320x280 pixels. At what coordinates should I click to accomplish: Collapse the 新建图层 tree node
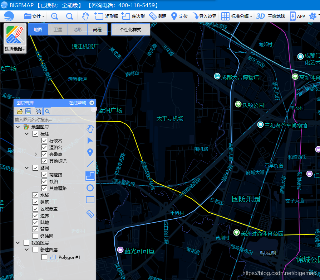click(x=27, y=250)
